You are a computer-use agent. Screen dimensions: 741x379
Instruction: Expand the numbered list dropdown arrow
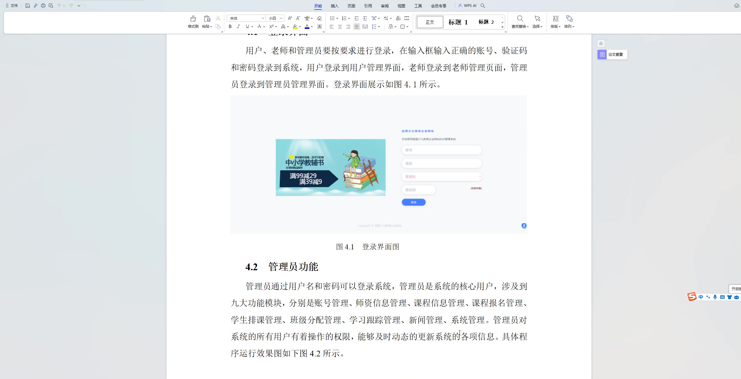(349, 18)
